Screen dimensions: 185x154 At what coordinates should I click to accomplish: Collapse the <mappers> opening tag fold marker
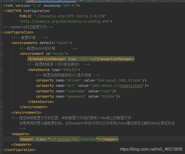pyautogui.click(x=2, y=134)
